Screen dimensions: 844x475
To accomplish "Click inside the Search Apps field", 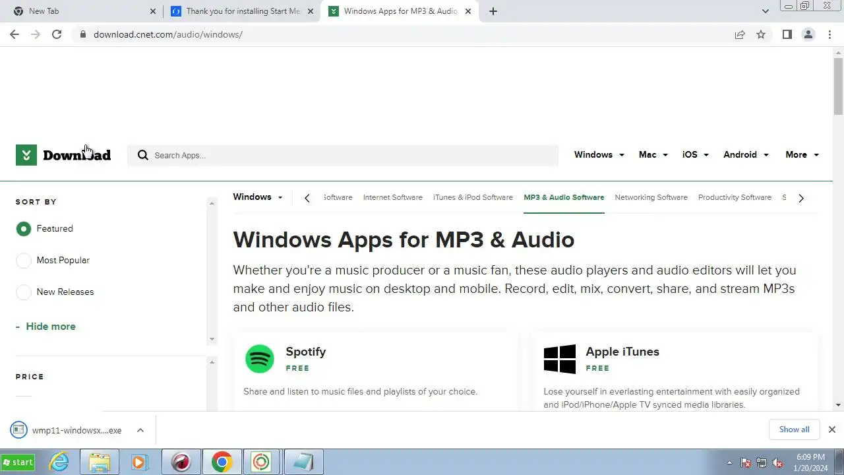I will click(343, 155).
